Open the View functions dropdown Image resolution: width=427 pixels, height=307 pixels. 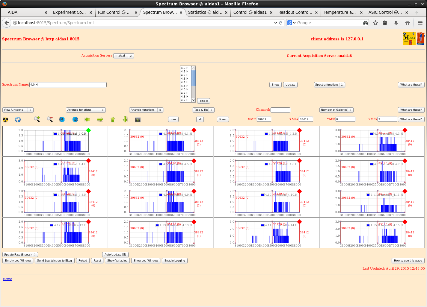tap(18, 110)
